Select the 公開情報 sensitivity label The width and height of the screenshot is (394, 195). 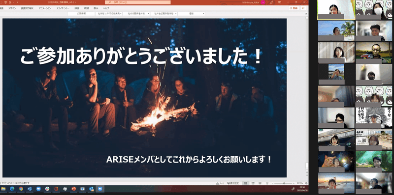pyautogui.click(x=81, y=14)
